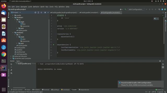Open Google Chrome from the dock
The image size is (167, 93).
pos(4,54)
